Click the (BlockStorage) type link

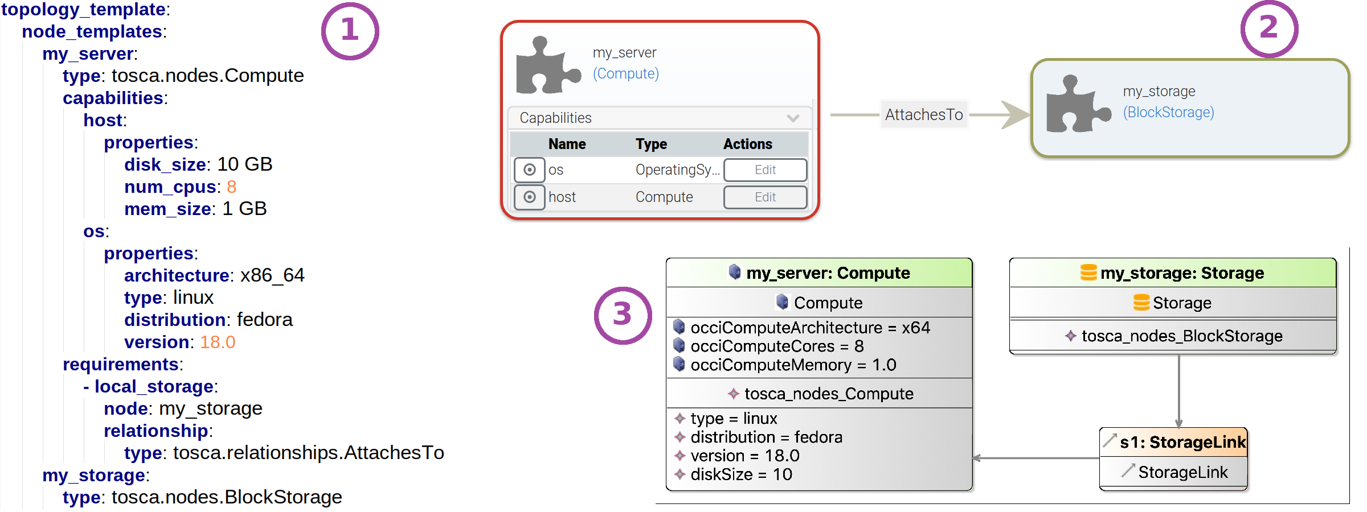(1168, 113)
